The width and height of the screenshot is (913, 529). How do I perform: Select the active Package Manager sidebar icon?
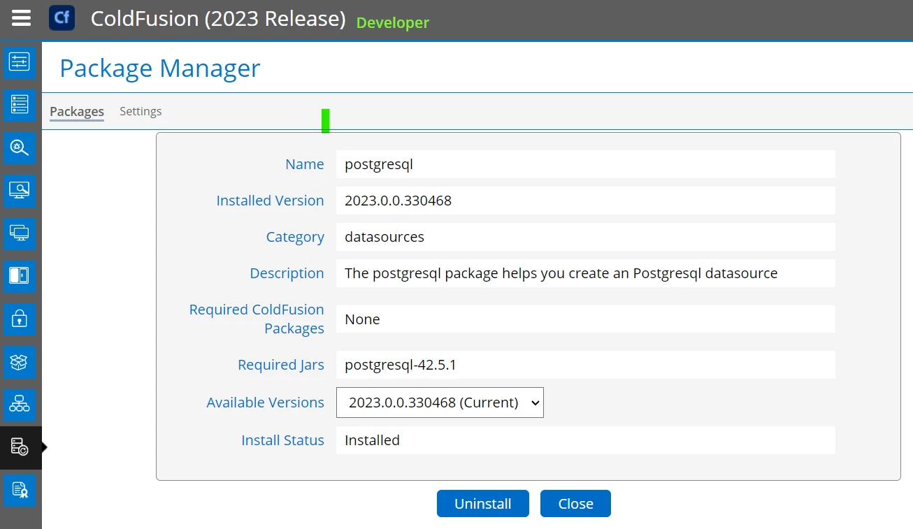pos(20,447)
